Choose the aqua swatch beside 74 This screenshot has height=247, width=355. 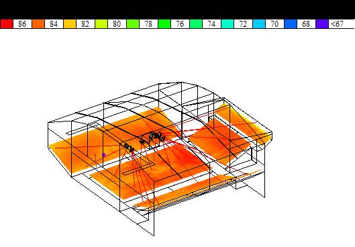[x=227, y=24]
